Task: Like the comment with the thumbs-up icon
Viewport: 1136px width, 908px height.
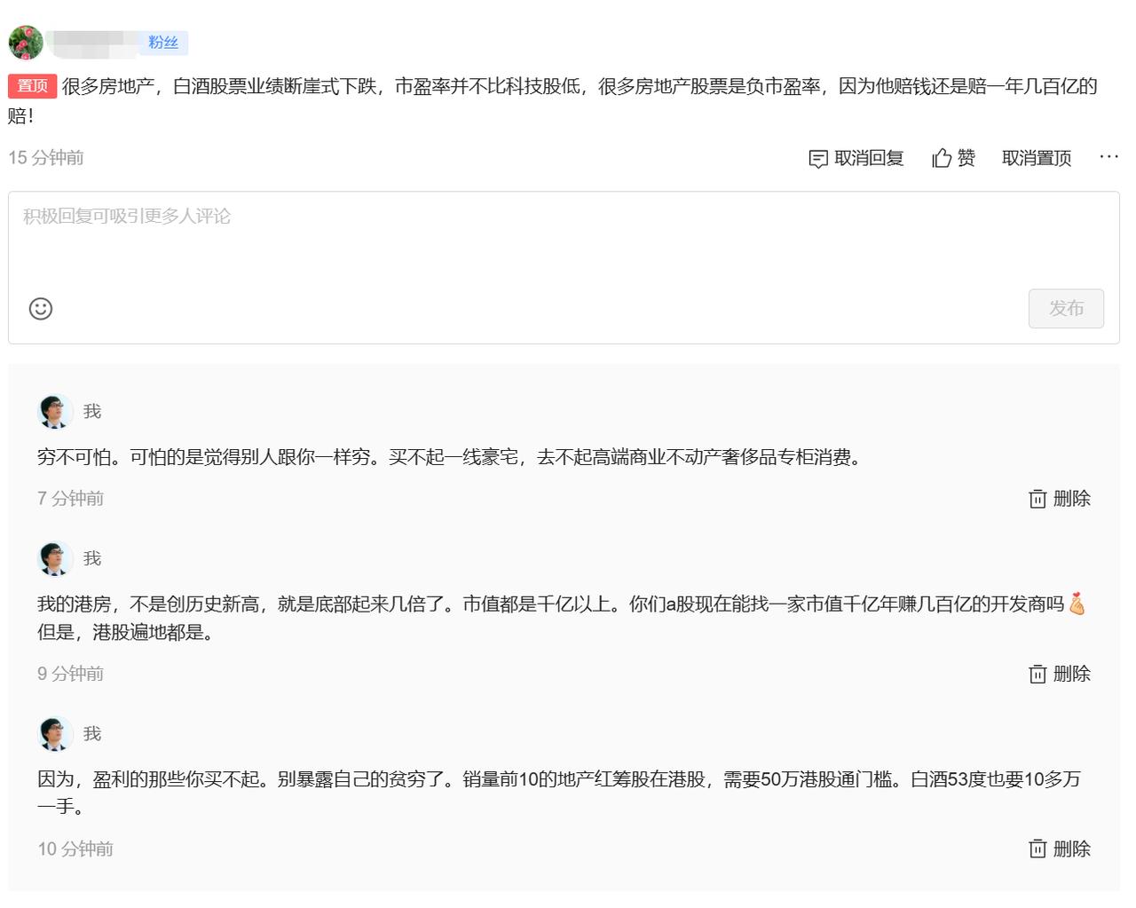Action: [942, 158]
